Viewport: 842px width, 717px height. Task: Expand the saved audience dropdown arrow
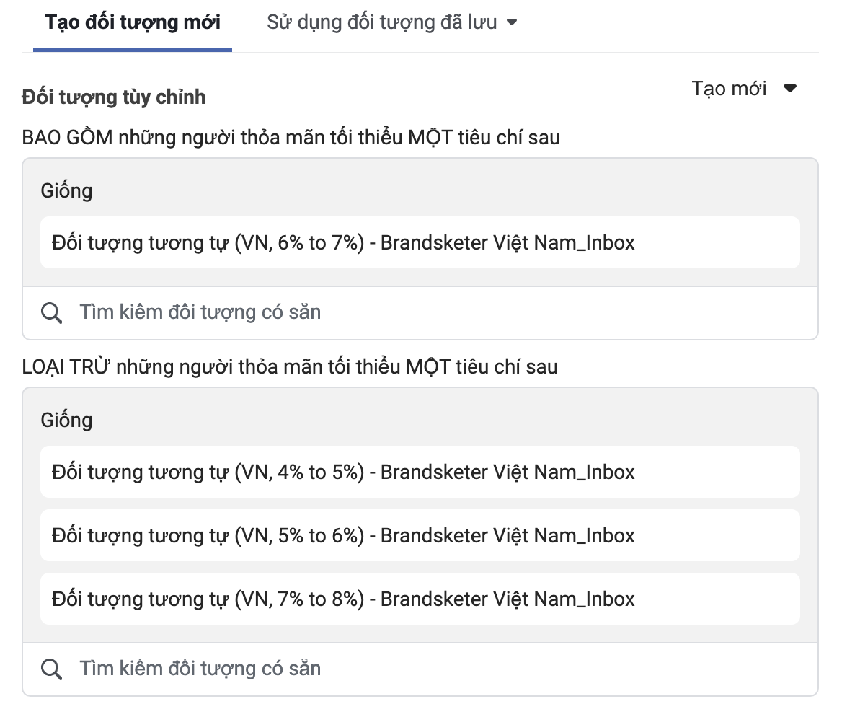click(512, 22)
